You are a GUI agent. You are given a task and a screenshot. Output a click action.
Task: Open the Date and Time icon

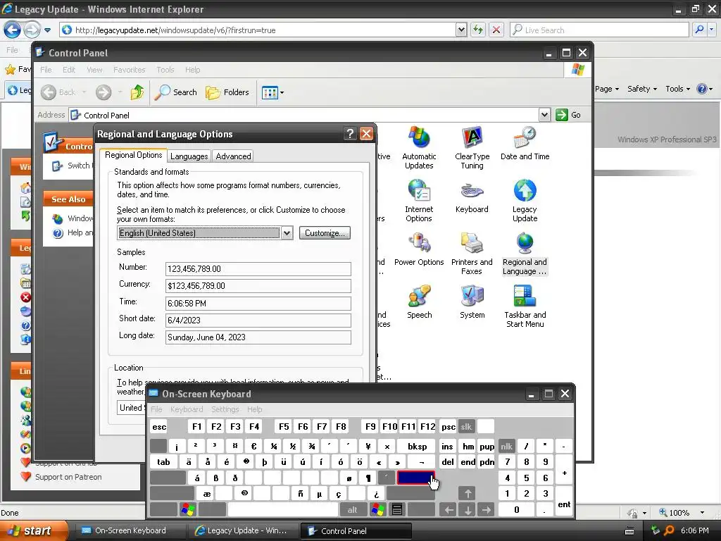[525, 144]
